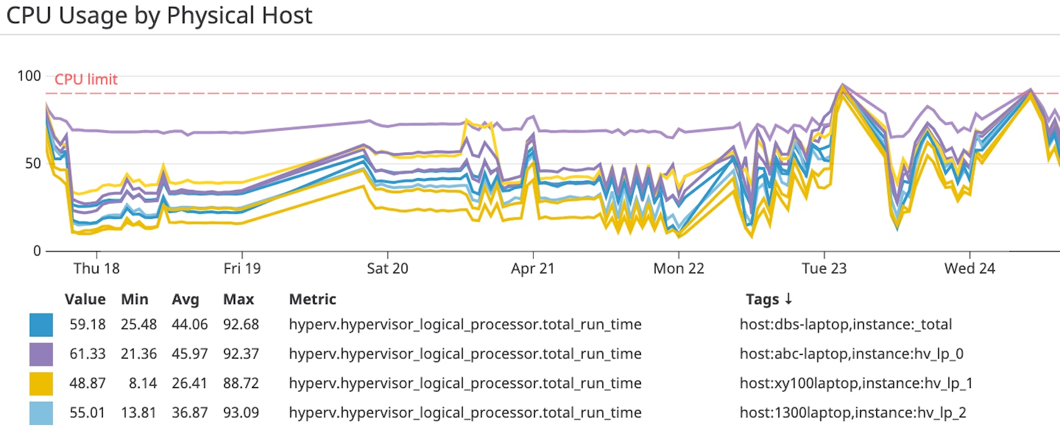Click the yellow swatch for xy100laptop
Screen dimensions: 1060x428
coord(41,383)
